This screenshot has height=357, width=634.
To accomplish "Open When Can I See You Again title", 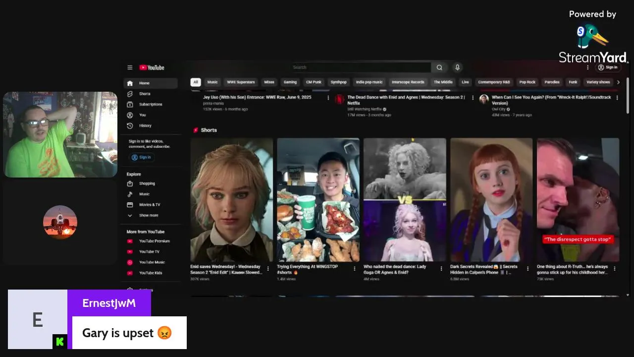I will pos(551,100).
